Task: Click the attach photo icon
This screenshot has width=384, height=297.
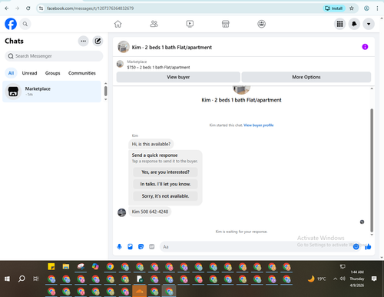Action: [130, 247]
